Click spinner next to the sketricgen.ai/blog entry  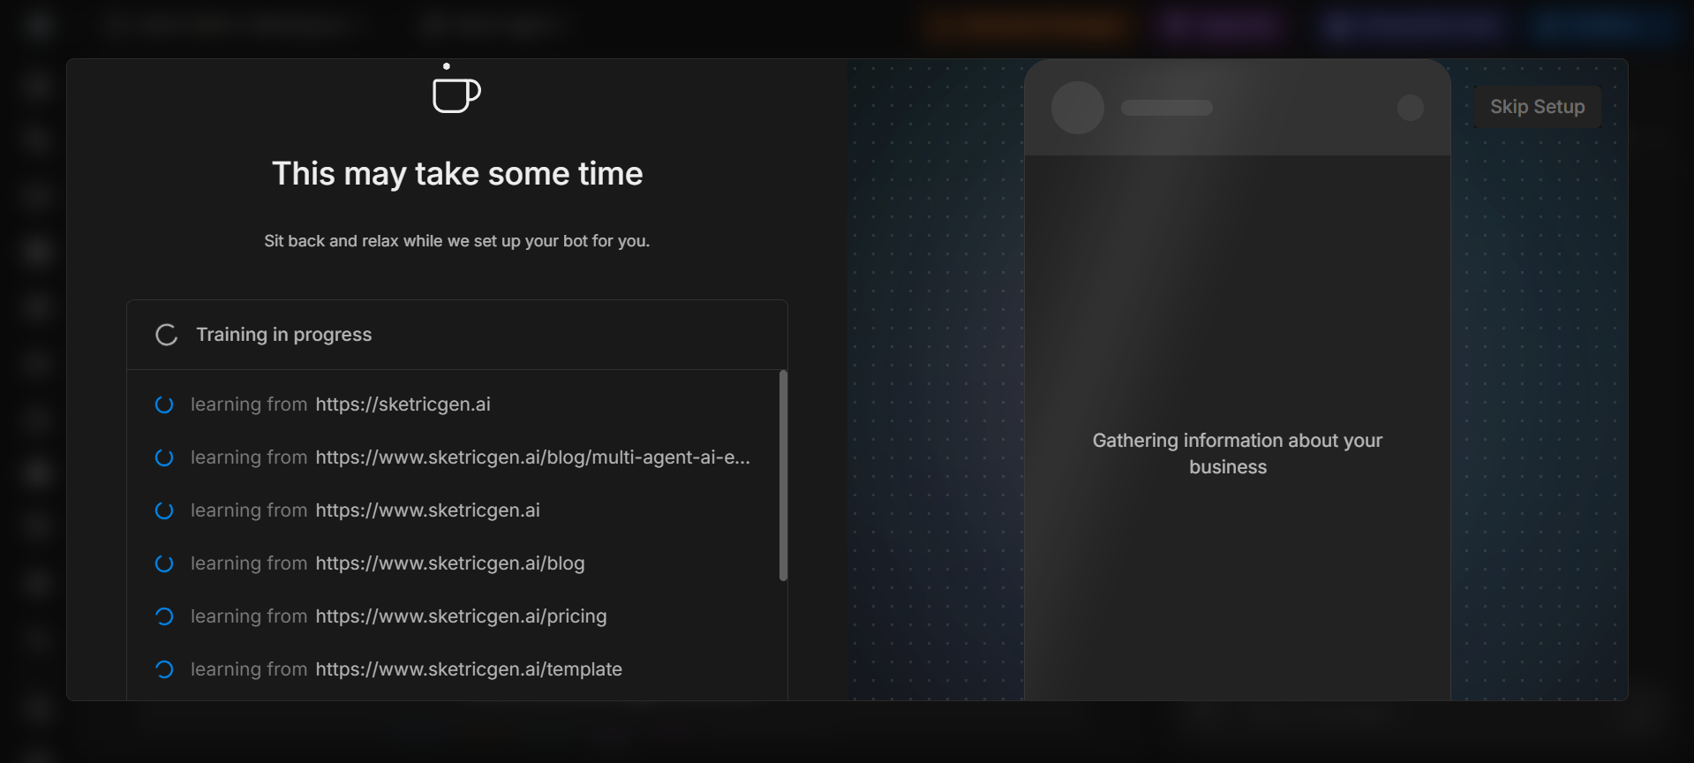[164, 563]
